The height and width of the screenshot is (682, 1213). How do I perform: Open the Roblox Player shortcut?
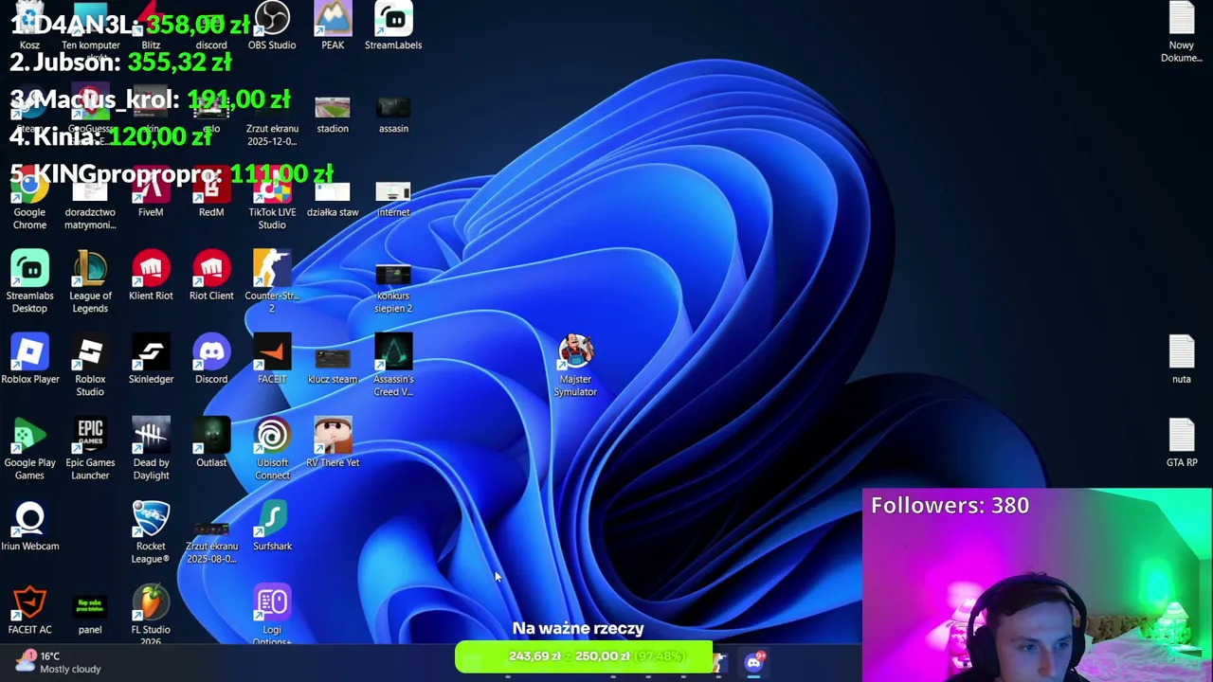[x=29, y=359]
